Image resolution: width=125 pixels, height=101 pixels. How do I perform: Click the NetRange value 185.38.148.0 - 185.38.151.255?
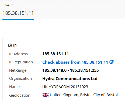(x=71, y=70)
